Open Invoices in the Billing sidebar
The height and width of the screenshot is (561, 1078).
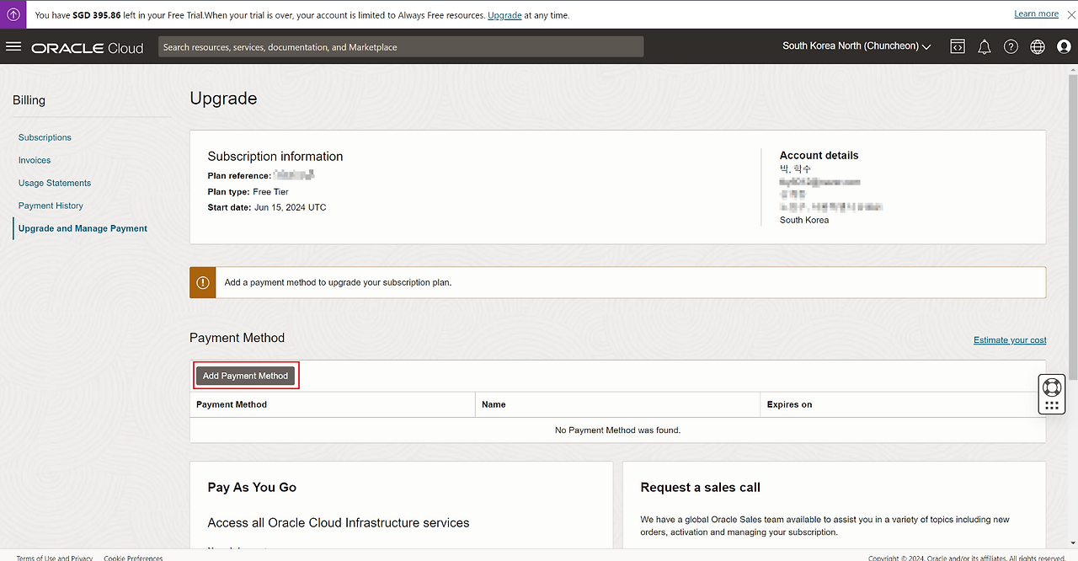(35, 160)
